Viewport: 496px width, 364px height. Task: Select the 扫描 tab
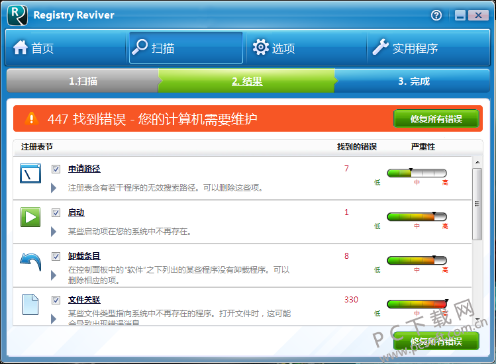[x=186, y=48]
